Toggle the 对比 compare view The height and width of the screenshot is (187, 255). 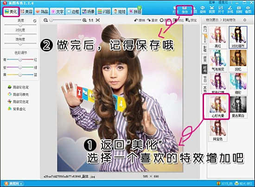(178, 20)
